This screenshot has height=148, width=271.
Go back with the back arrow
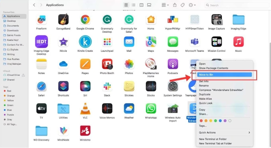pyautogui.click(x=34, y=5)
